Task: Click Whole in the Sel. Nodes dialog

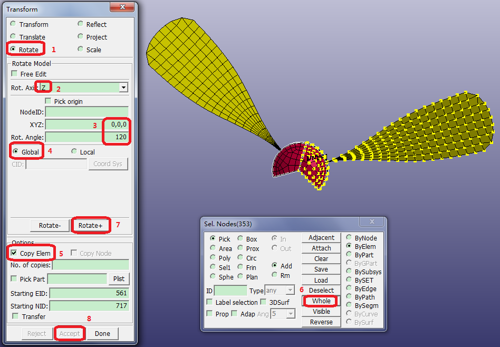Action: pos(321,301)
